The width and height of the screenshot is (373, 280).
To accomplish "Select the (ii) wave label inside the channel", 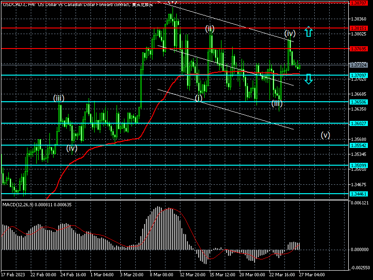I will click(210, 29).
